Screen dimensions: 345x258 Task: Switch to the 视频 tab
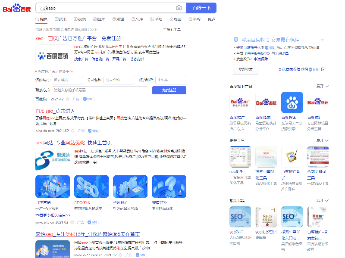tap(80, 19)
